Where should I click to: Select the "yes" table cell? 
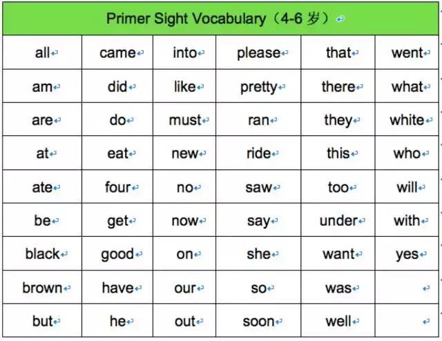click(407, 255)
